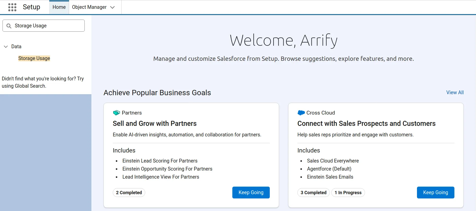Click the Data tree label
The width and height of the screenshot is (476, 211).
tap(16, 46)
